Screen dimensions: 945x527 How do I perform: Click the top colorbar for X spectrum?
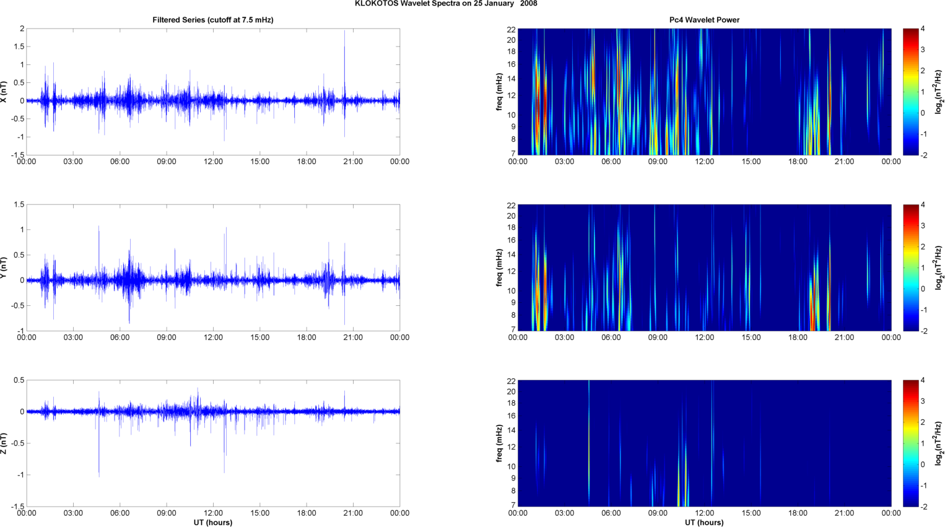click(x=910, y=92)
